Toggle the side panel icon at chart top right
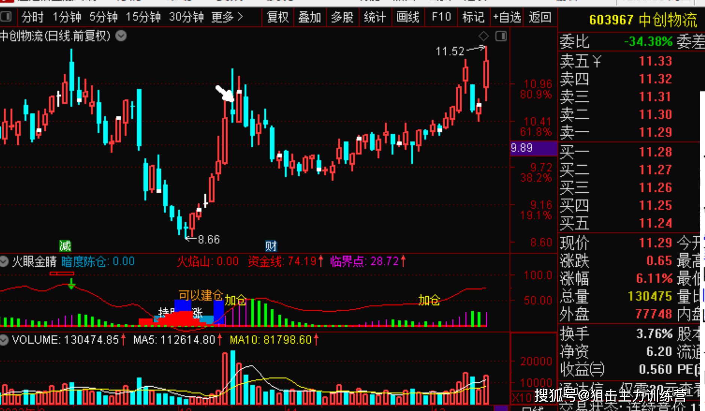Viewport: 705px width, 411px height. click(501, 36)
